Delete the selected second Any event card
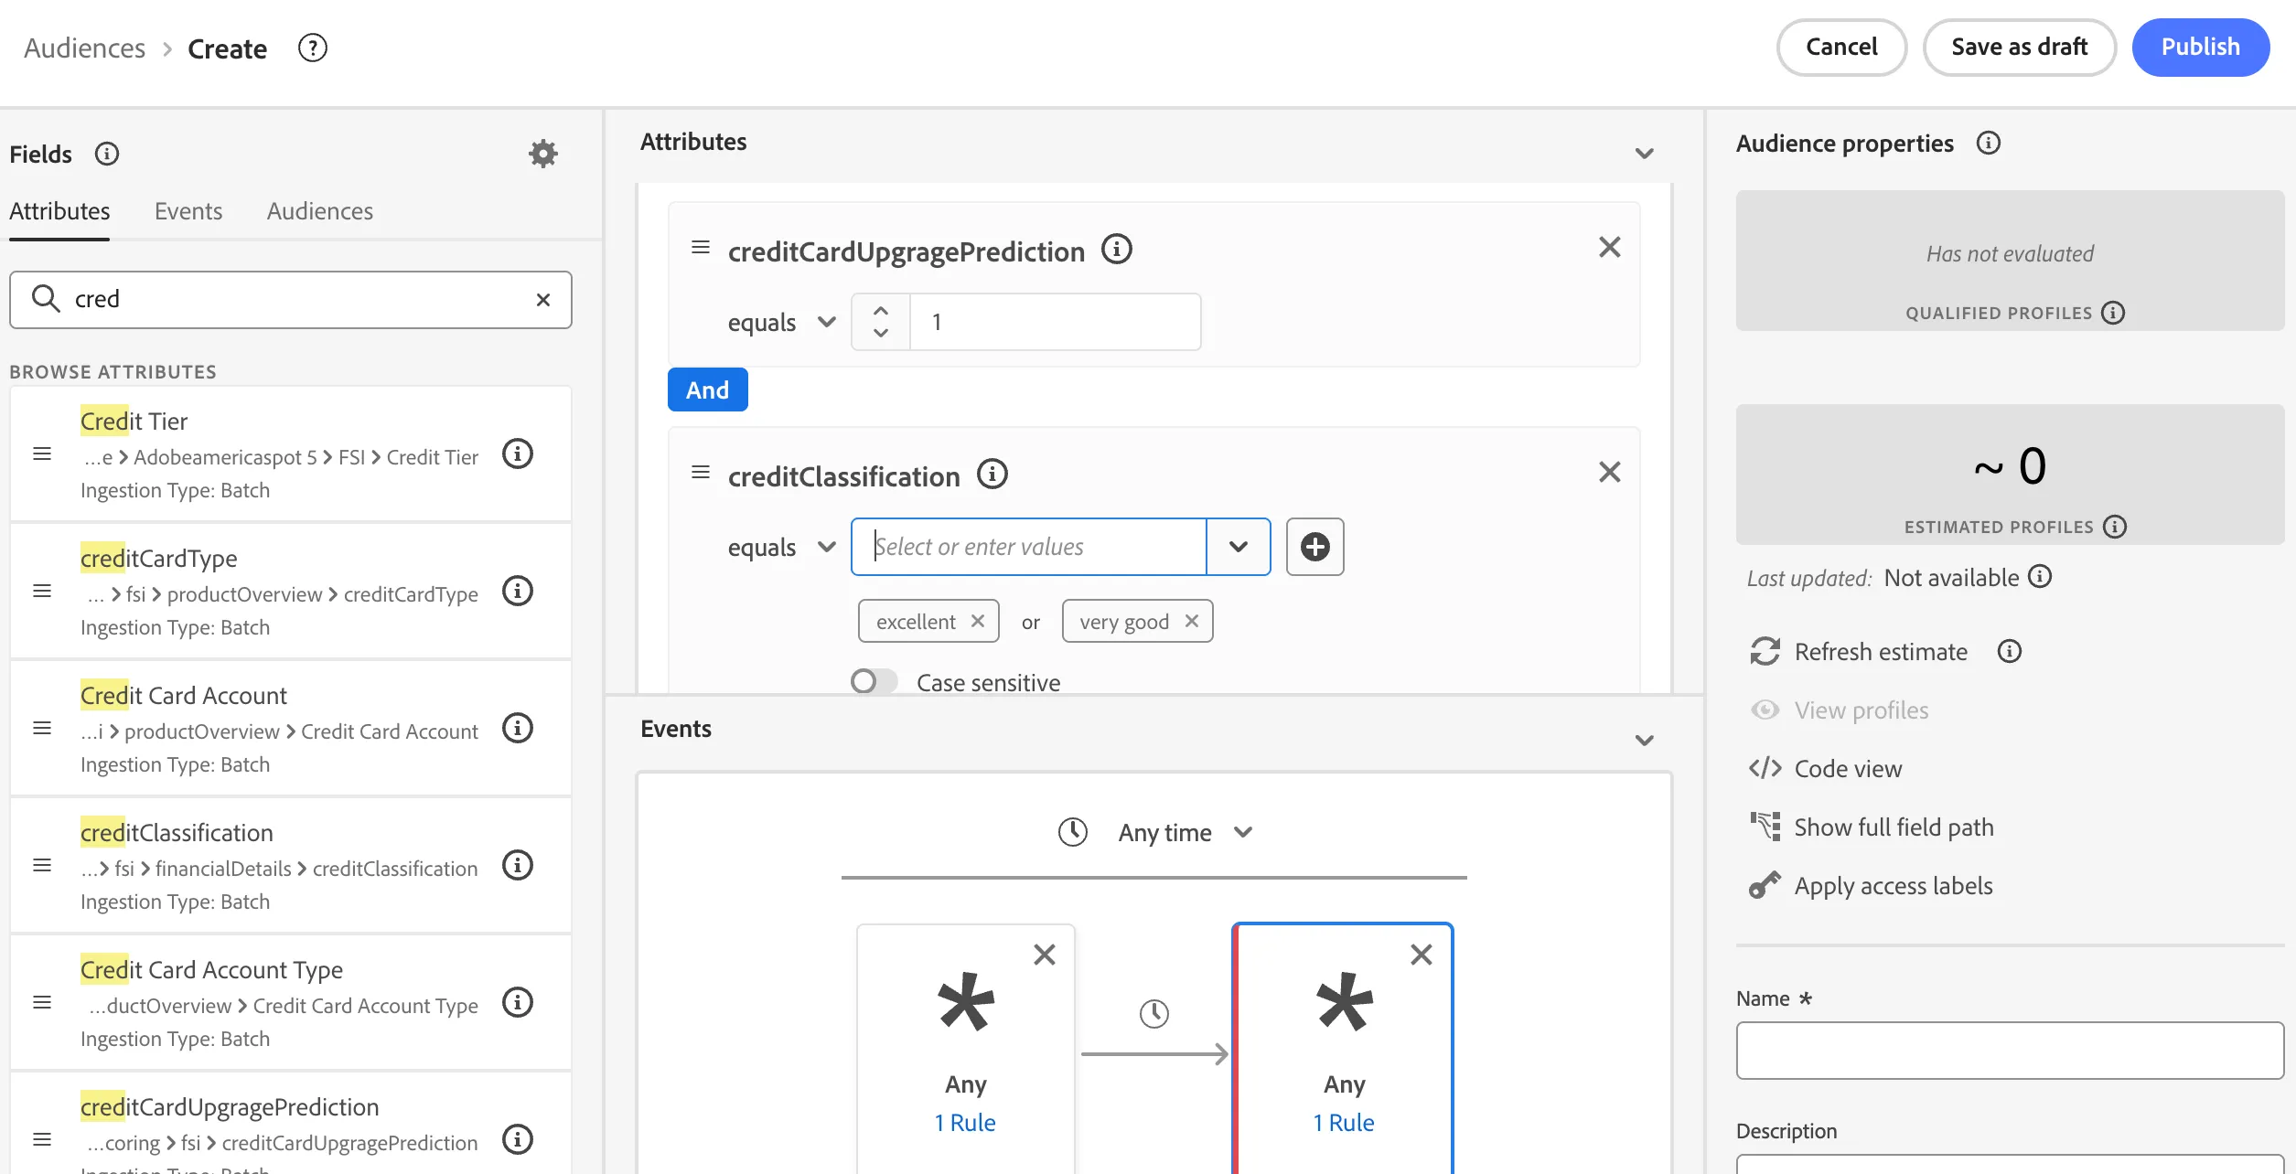This screenshot has height=1174, width=2296. [x=1422, y=955]
